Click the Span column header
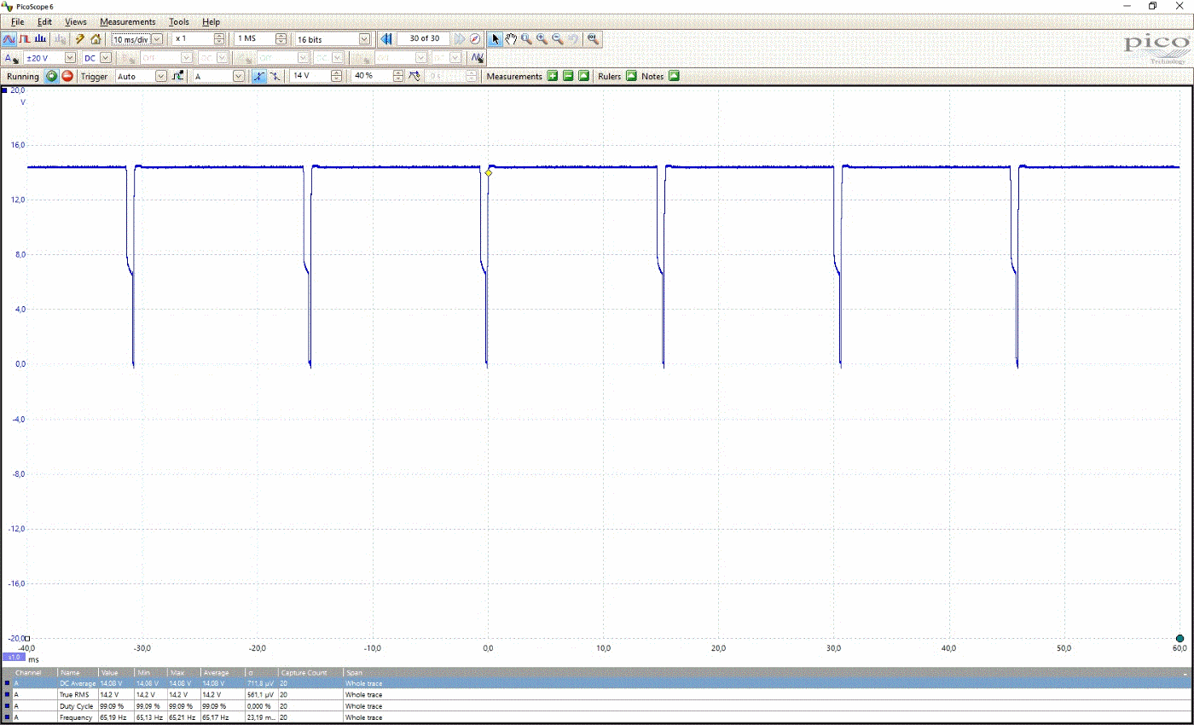The height and width of the screenshot is (725, 1194). click(354, 672)
